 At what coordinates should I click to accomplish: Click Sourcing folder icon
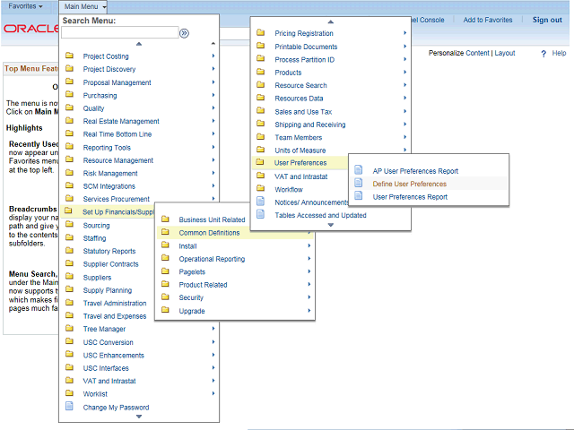tap(69, 224)
